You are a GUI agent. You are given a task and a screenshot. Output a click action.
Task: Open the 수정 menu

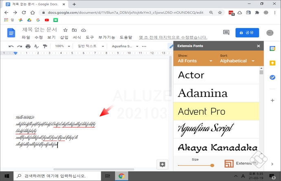pos(39,37)
